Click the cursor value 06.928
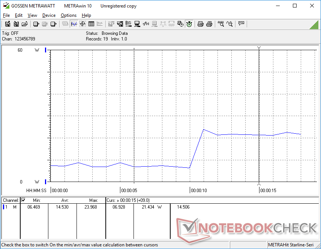The height and width of the screenshot is (249, 321). tap(119, 207)
